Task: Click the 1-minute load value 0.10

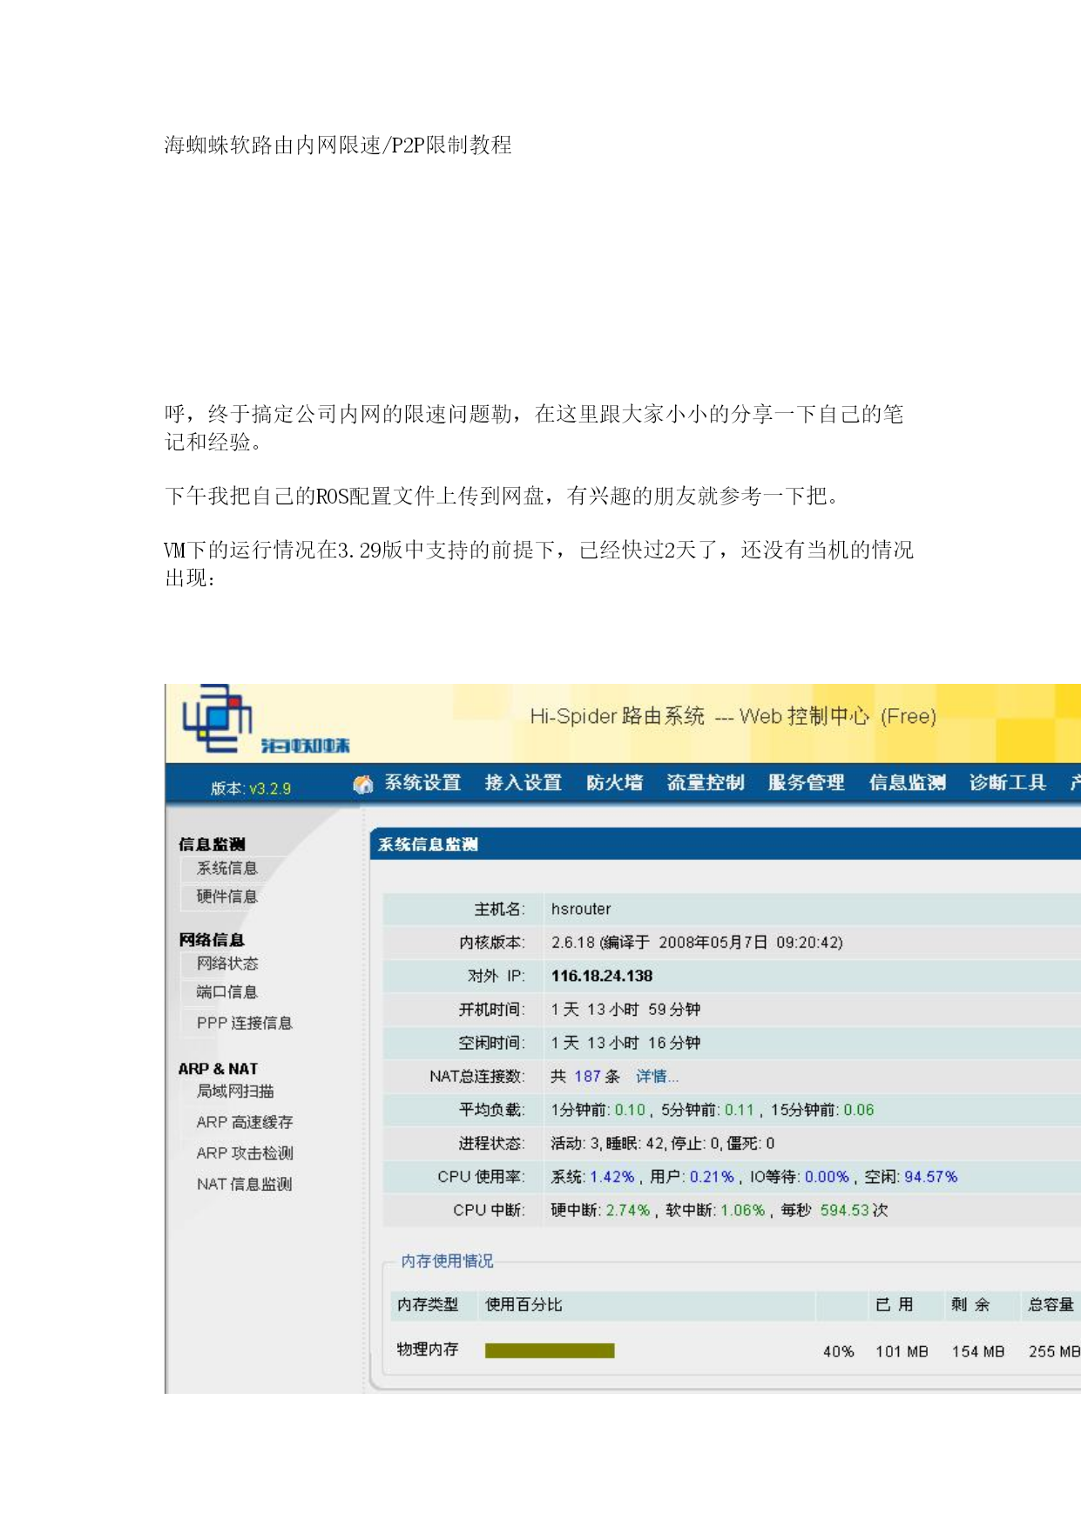Action: pyautogui.click(x=630, y=1111)
